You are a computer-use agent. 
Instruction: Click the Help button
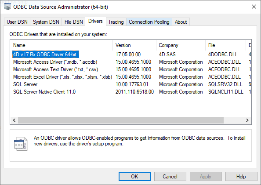[x=241, y=177]
